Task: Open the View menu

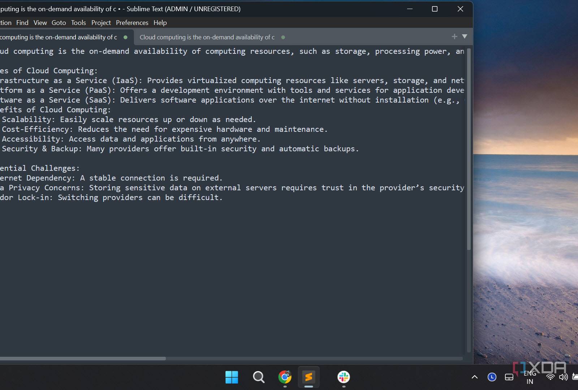Action: [x=40, y=23]
